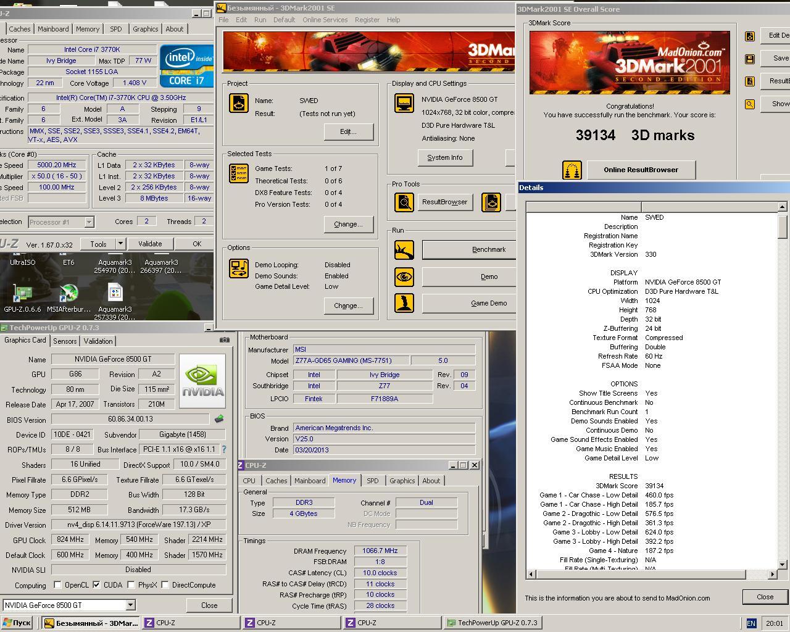Click the EN language indicator in tray
The image size is (790, 632).
point(751,623)
